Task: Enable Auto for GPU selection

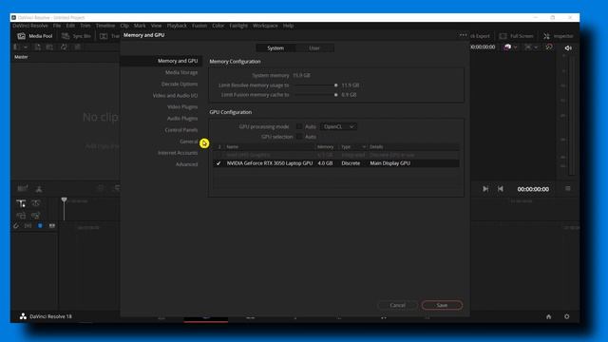Action: tap(299, 137)
